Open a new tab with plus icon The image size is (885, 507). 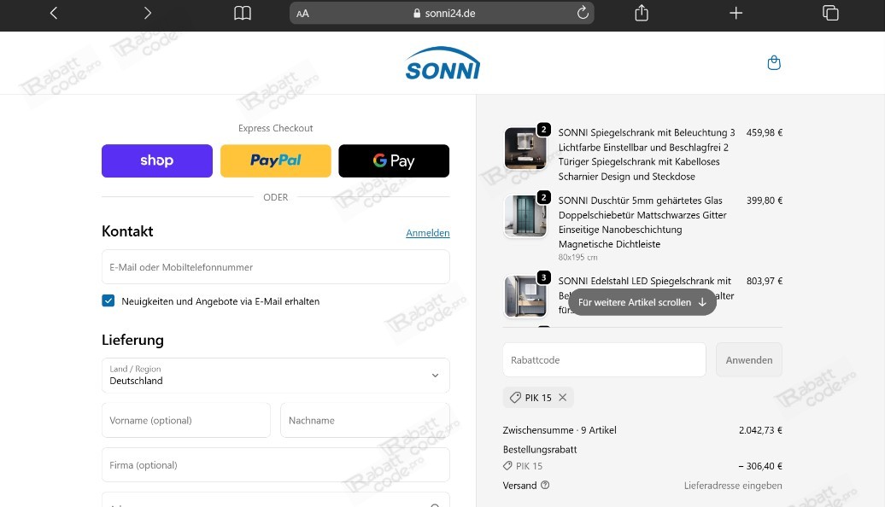(736, 13)
